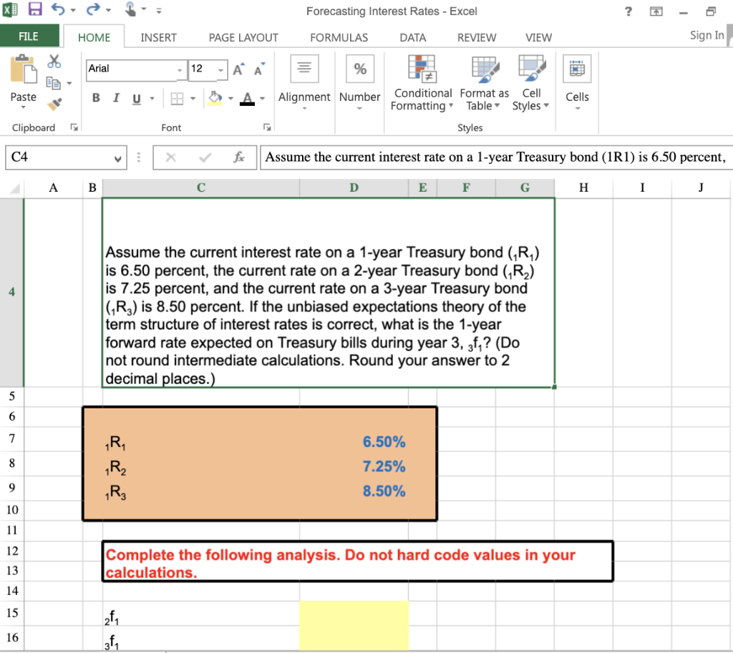Increase font size with the larger A icon
This screenshot has width=733, height=653.
(238, 69)
